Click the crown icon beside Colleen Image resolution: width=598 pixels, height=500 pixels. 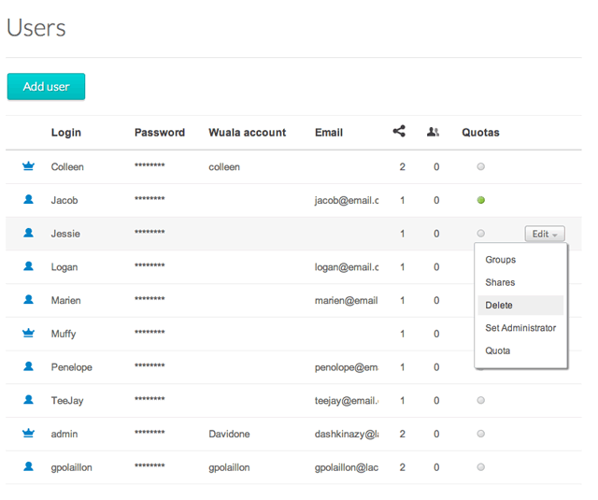pos(28,167)
